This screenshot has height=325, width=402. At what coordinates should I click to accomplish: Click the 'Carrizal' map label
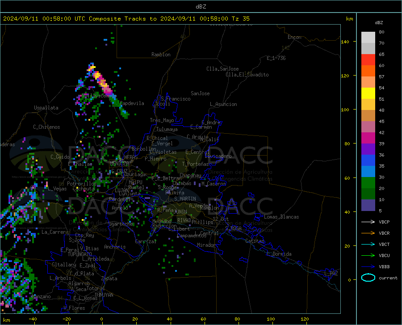(x=146, y=241)
